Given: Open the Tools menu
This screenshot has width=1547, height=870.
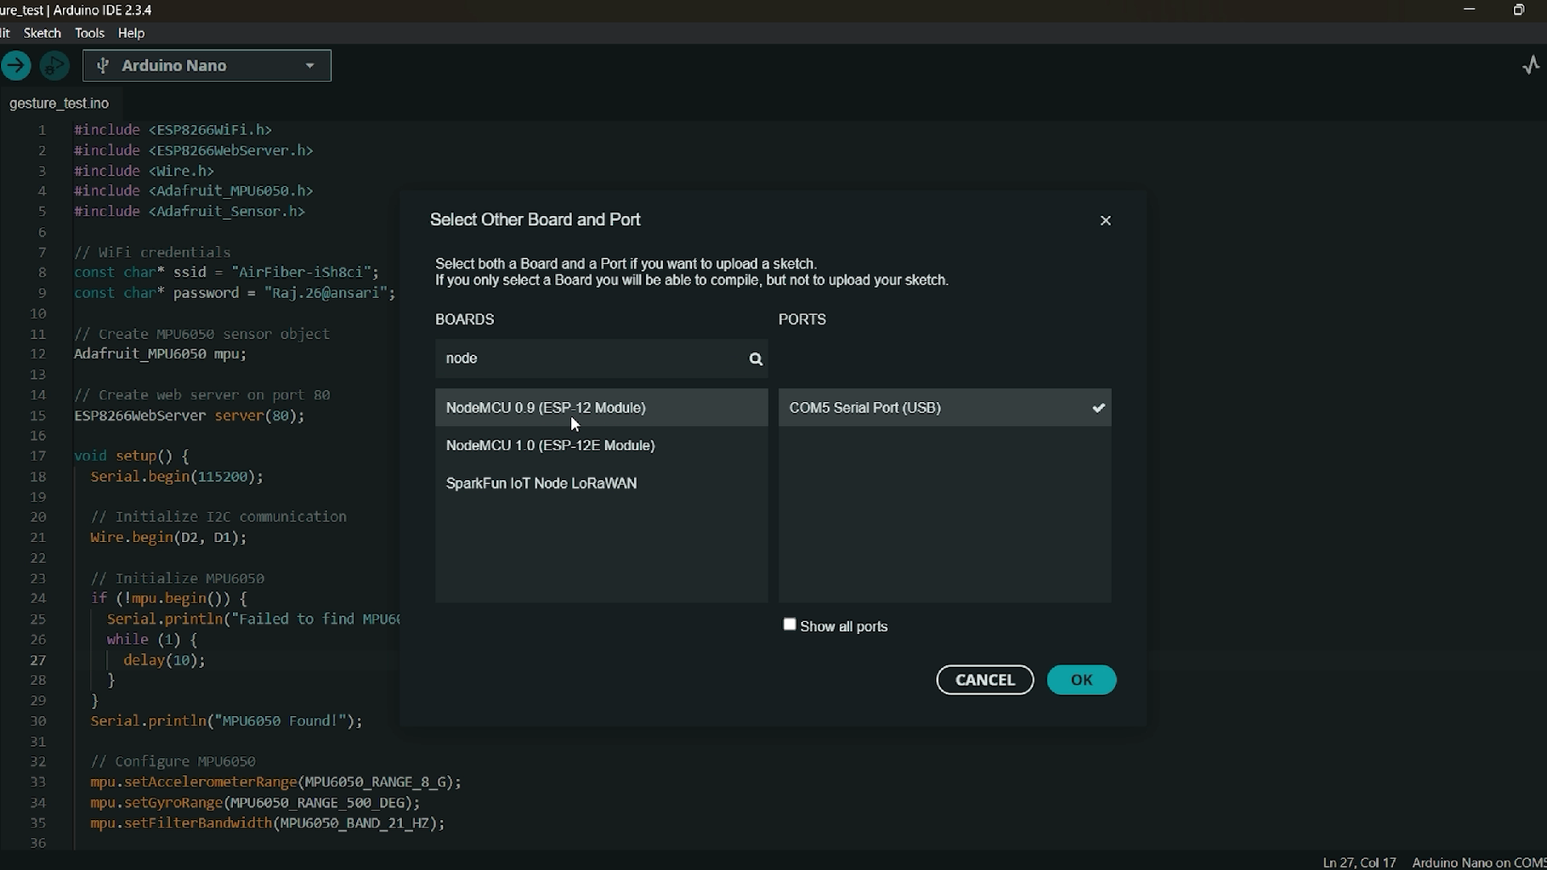Looking at the screenshot, I should tap(89, 33).
